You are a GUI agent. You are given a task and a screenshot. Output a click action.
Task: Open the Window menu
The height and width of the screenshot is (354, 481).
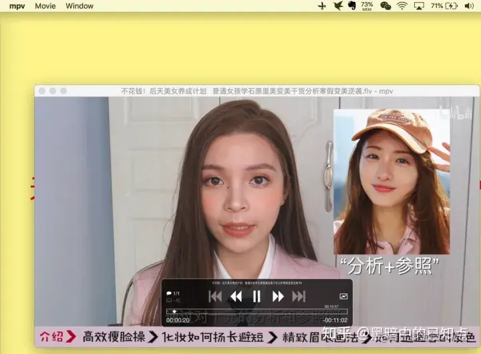pos(79,6)
